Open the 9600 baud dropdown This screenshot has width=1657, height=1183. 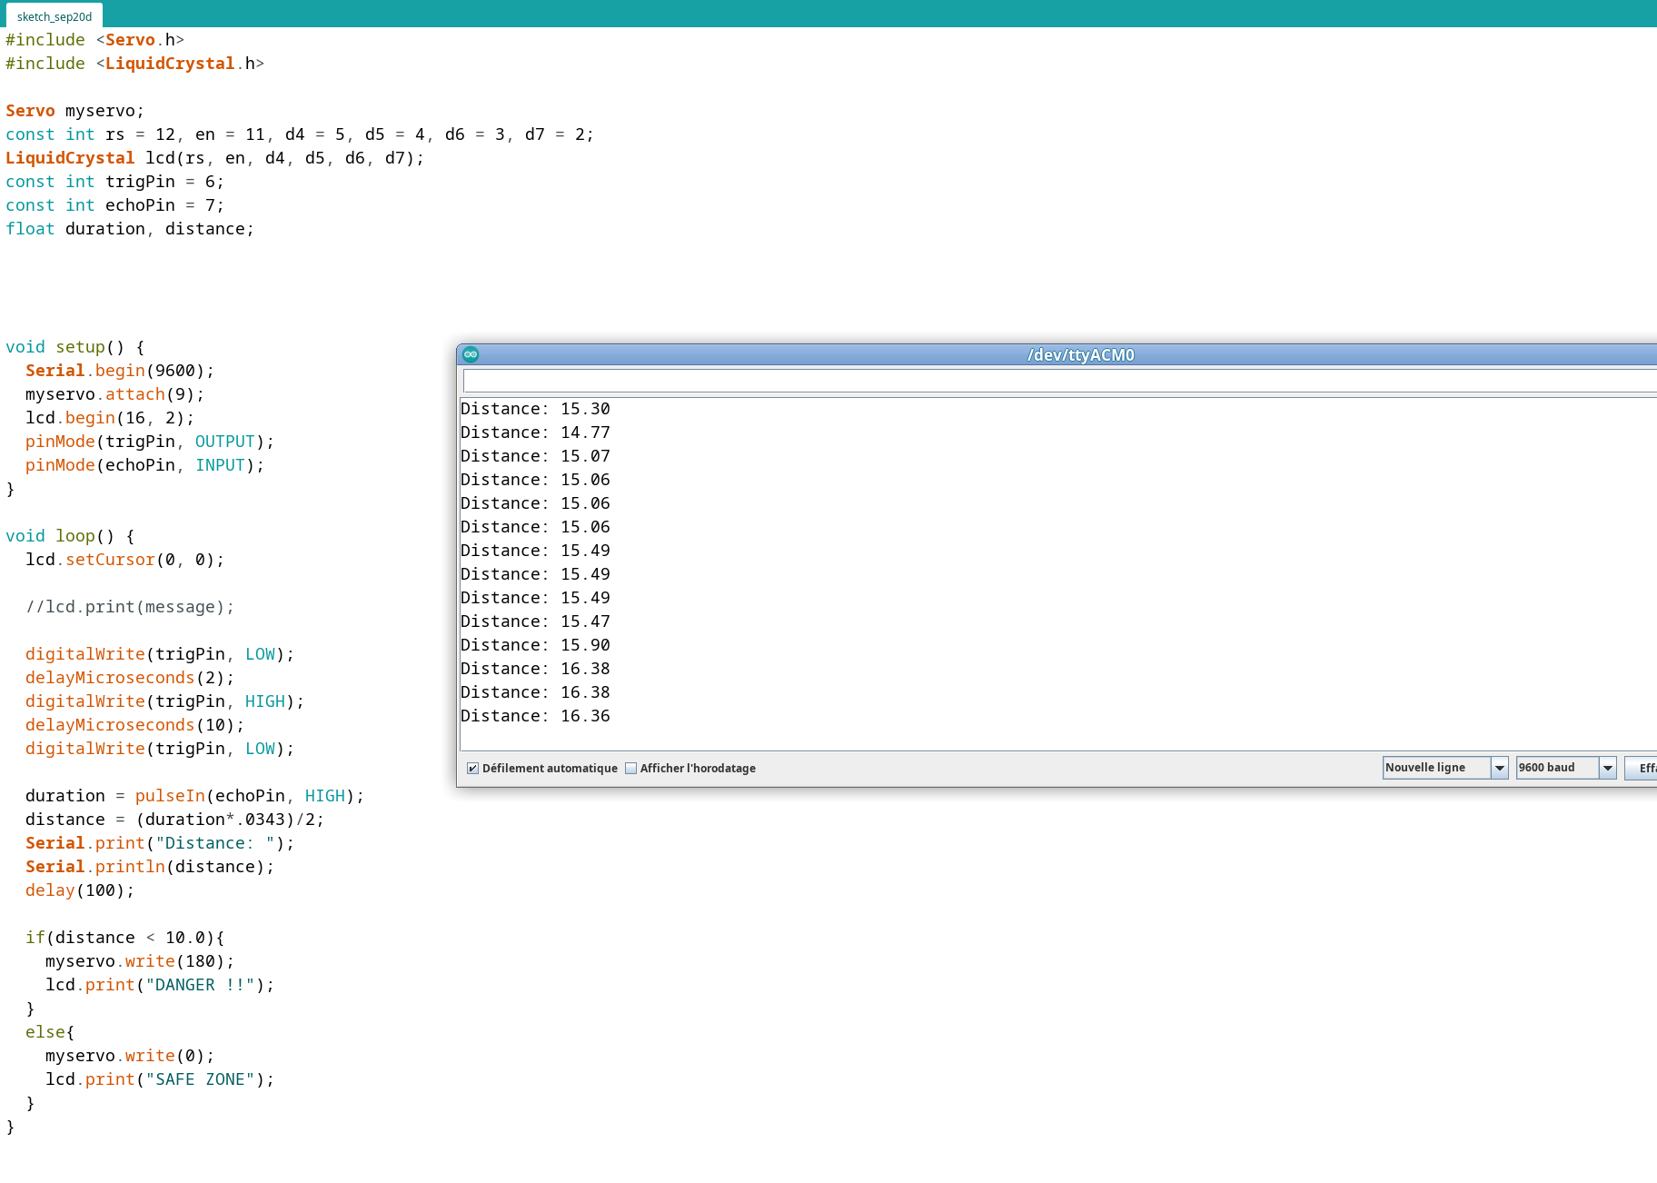pos(1566,768)
